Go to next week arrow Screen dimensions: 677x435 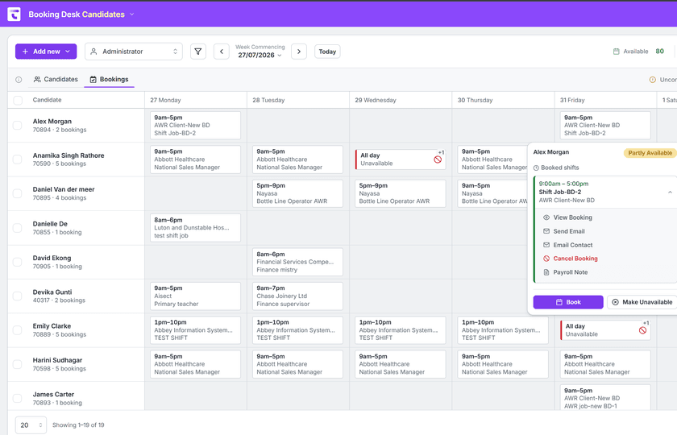click(x=299, y=52)
